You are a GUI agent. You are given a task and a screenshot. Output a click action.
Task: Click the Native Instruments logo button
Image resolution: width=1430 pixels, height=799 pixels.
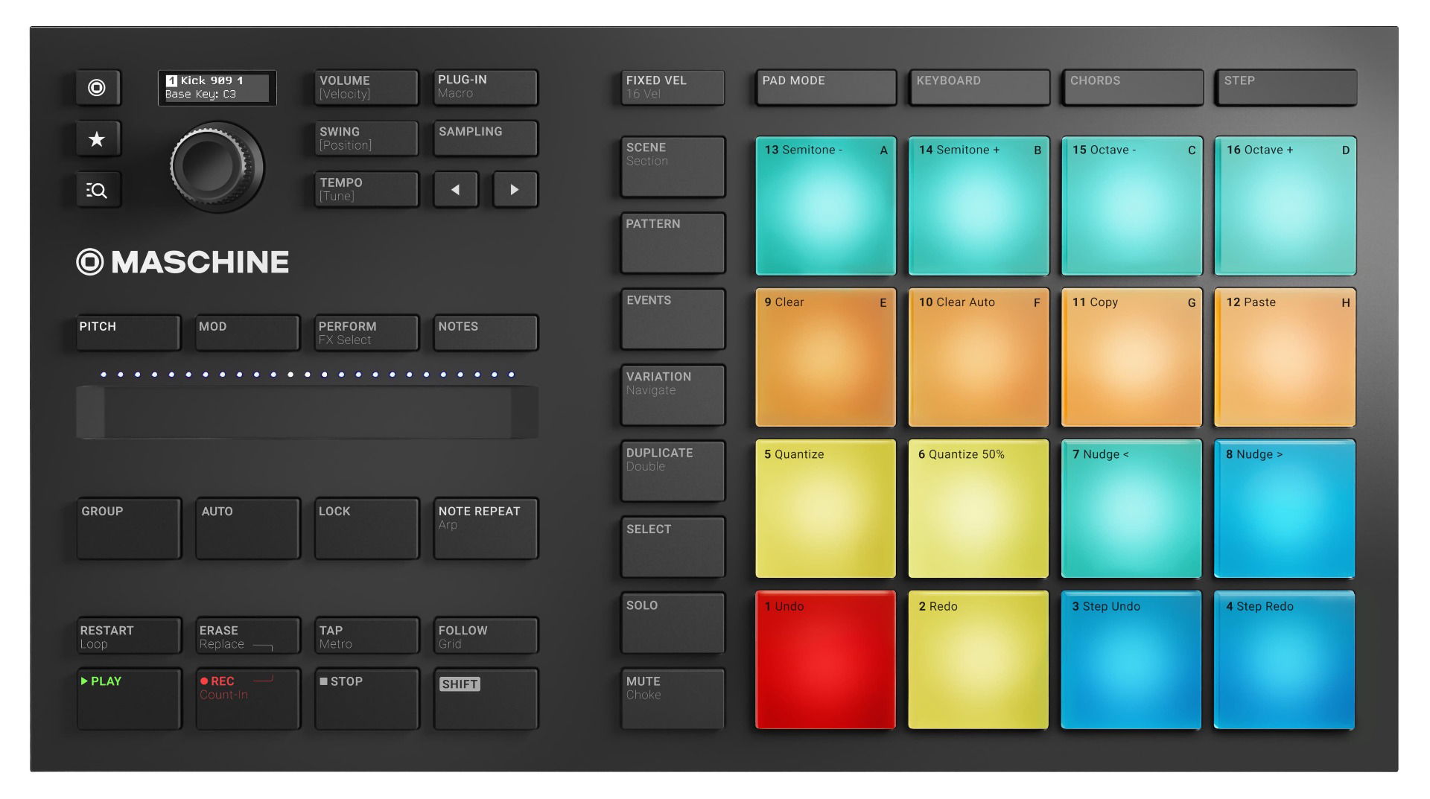click(x=98, y=88)
